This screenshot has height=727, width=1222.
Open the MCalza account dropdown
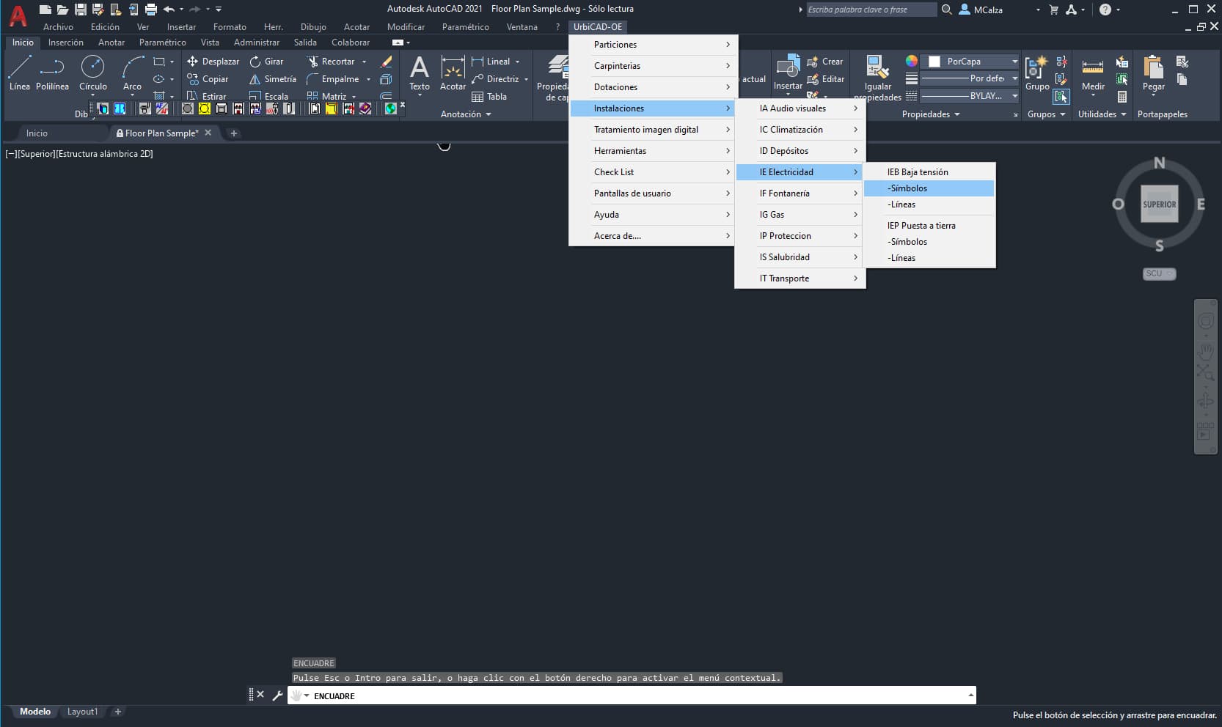click(x=1038, y=10)
